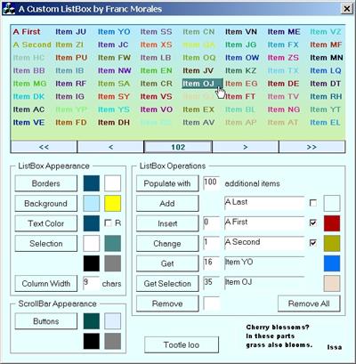
Task: Click the Populate with button
Action: point(167,183)
